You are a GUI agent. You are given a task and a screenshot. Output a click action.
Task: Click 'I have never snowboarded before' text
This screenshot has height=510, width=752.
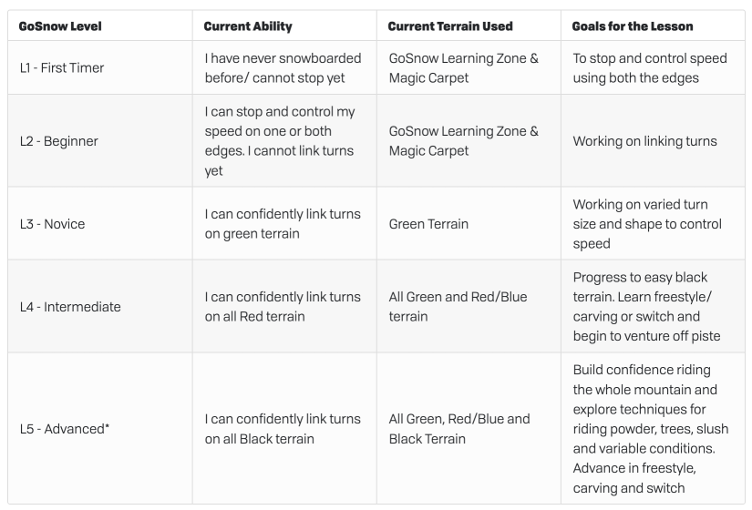tap(283, 67)
